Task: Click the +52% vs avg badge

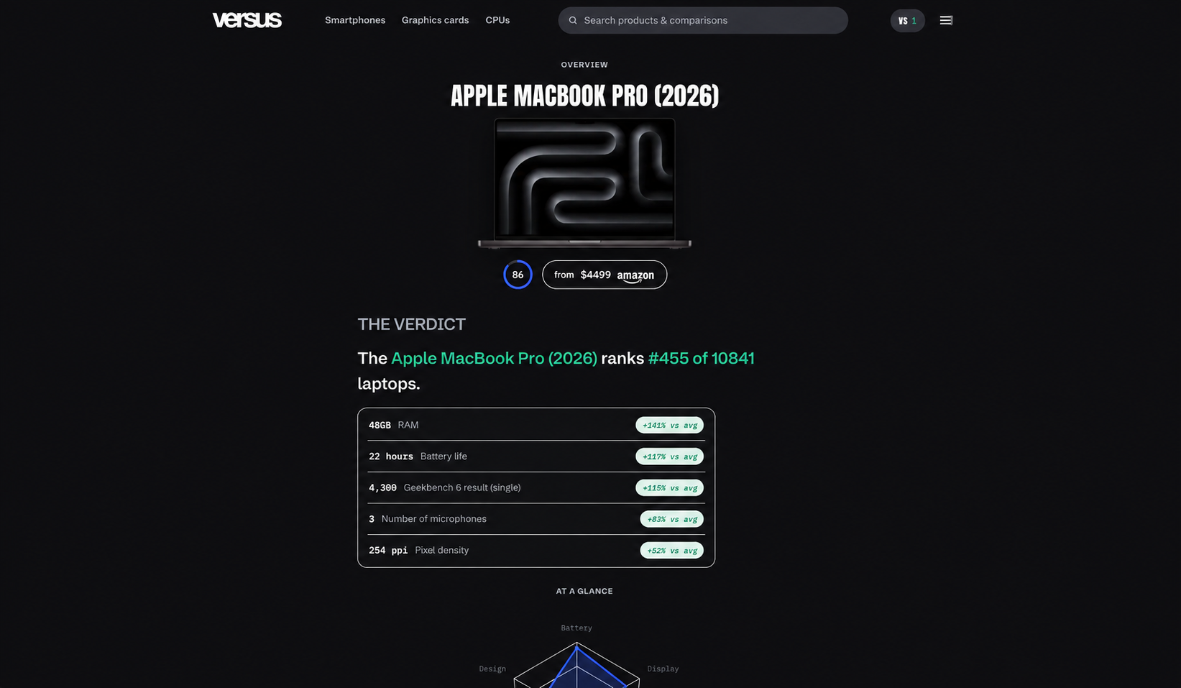Action: pos(671,550)
